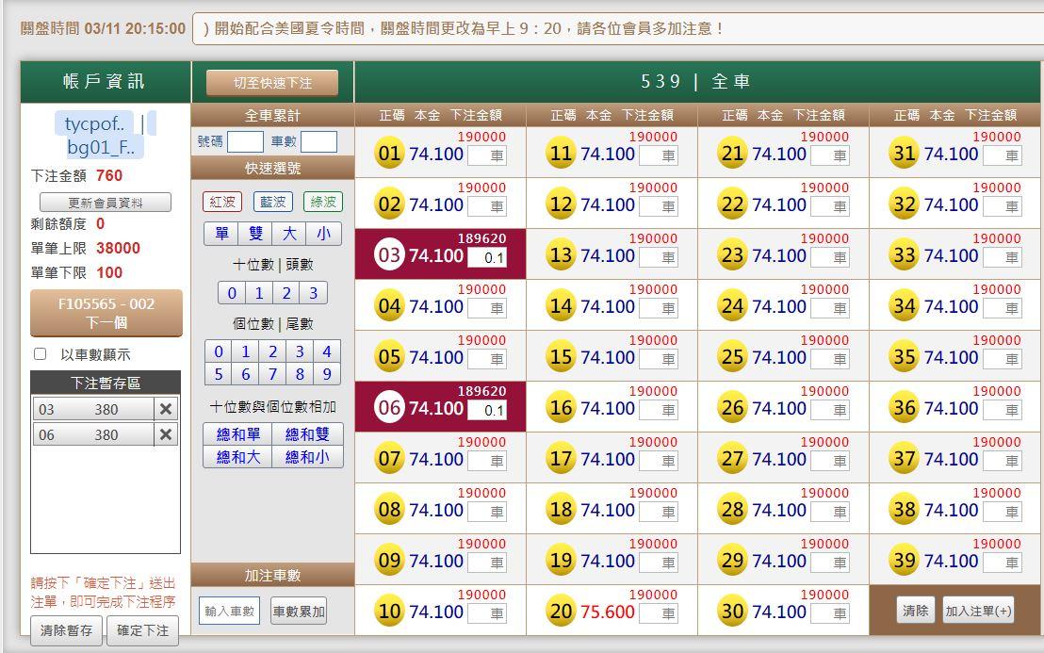Image resolution: width=1044 pixels, height=653 pixels.
Task: Click bet amount field for number 03
Action: coord(487,257)
